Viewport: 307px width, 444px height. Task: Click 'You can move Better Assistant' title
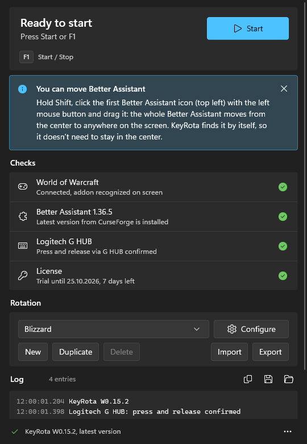91,89
